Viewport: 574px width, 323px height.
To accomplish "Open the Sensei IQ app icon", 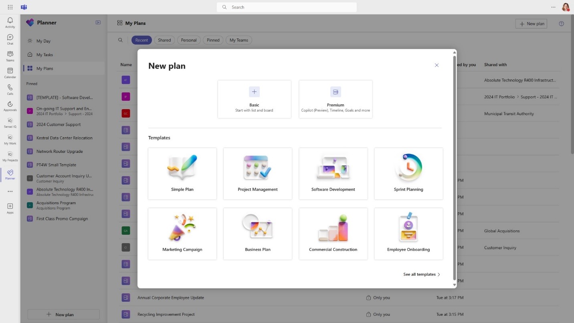I will point(10,123).
